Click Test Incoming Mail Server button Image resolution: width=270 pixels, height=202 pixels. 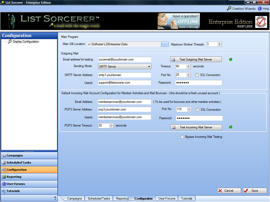[x=196, y=127]
